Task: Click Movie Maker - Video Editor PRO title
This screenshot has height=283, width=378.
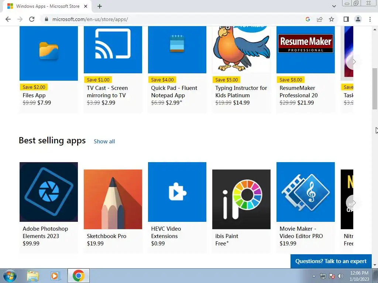Action: [301, 233]
